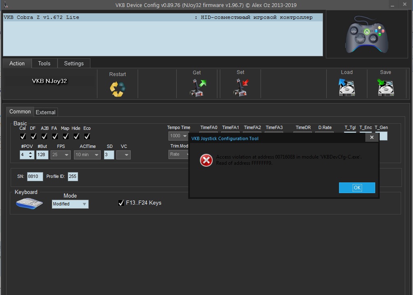Click the VKB NJoy32 label
413x295 pixels.
[x=49, y=81]
